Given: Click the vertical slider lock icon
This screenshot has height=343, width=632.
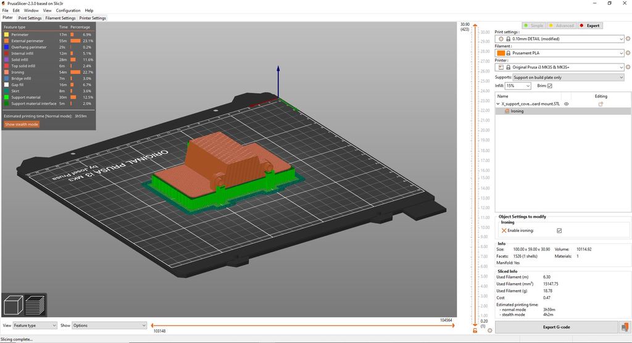Looking at the screenshot, I should (x=475, y=331).
